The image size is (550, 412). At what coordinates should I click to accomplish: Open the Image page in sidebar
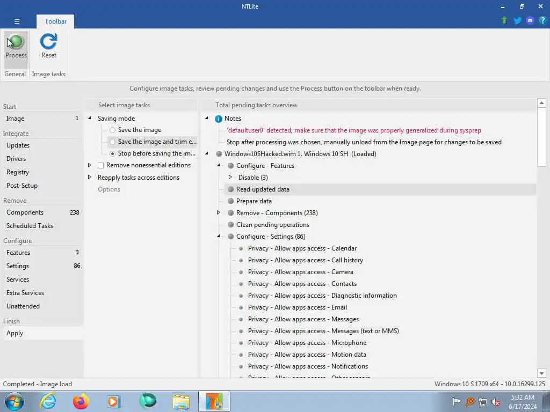(42, 119)
